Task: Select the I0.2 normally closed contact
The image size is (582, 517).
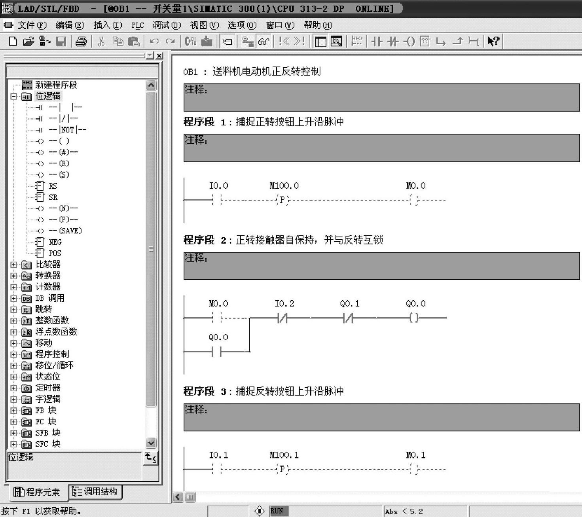Action: pos(283,318)
